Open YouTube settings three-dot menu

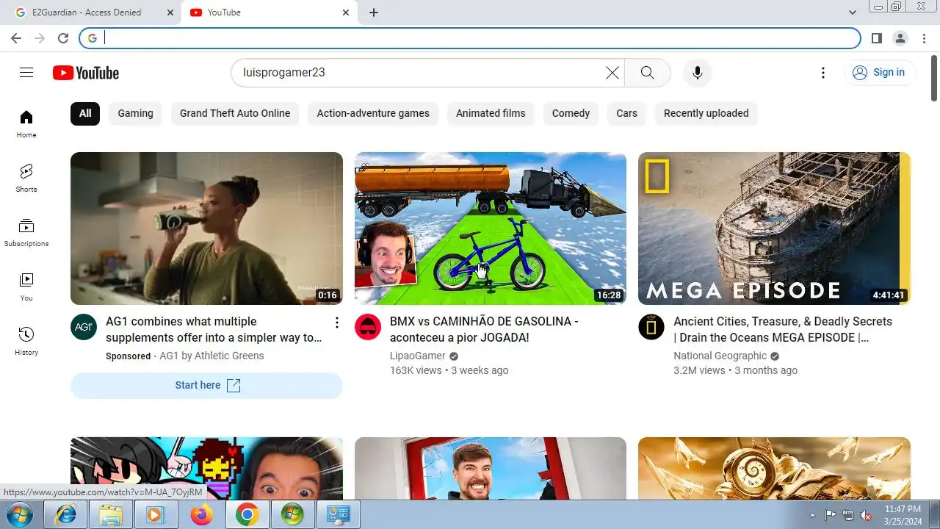pos(823,72)
